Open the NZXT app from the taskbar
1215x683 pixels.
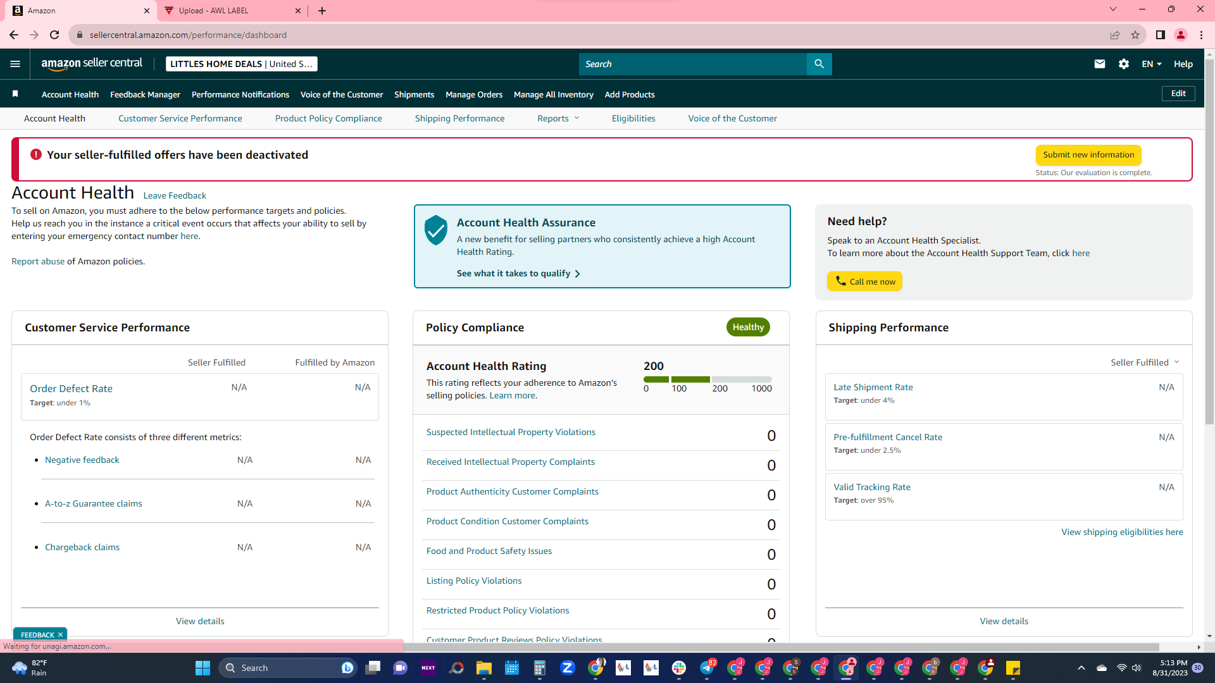point(428,668)
